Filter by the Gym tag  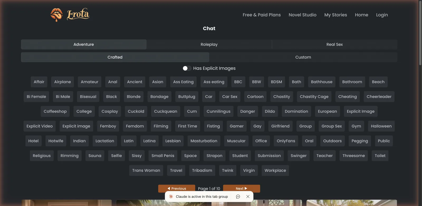(356, 126)
